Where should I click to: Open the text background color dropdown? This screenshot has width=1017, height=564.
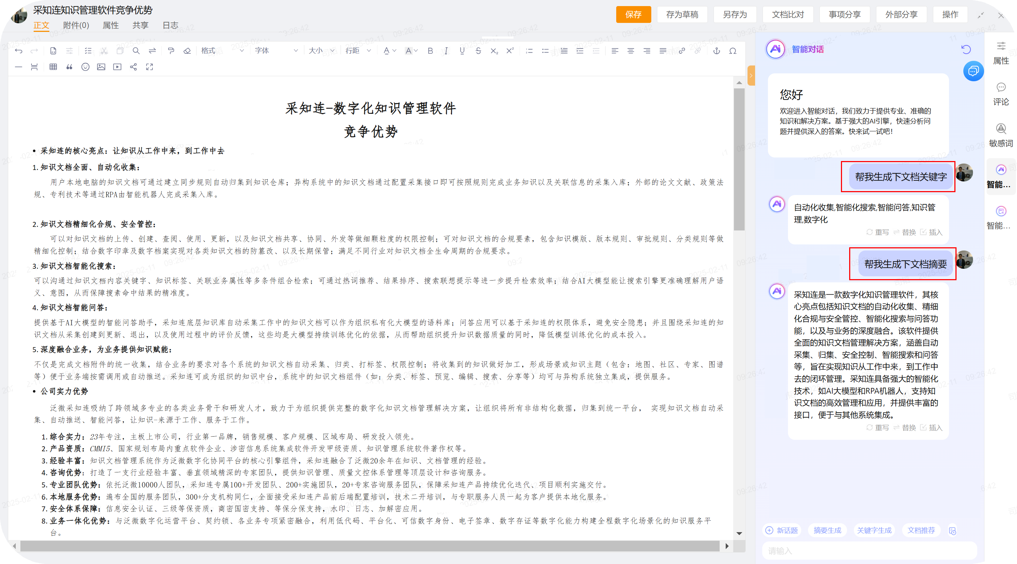click(412, 51)
